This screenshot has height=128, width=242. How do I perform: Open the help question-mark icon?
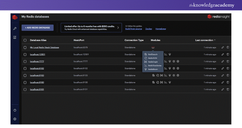15,110
